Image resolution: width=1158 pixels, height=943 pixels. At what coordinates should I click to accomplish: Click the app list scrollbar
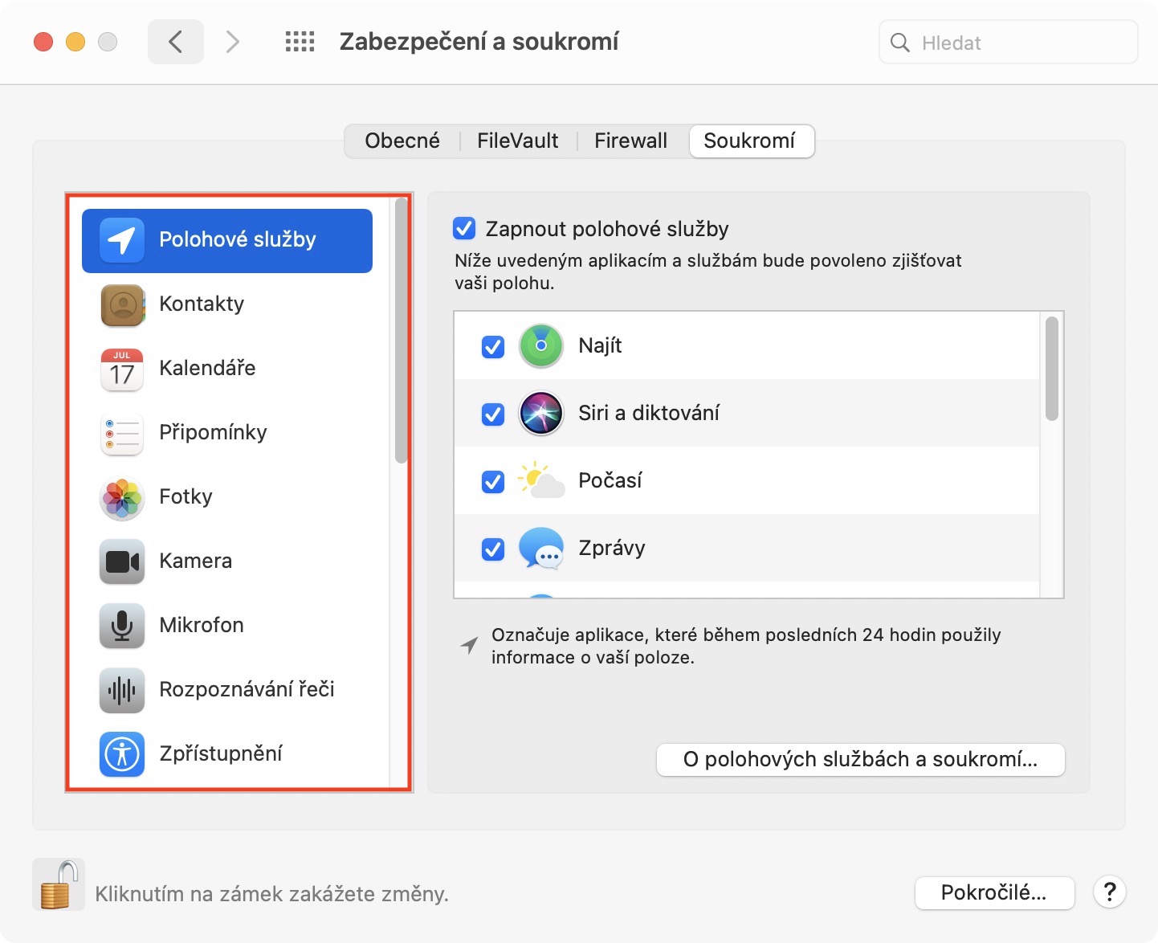coord(1052,369)
